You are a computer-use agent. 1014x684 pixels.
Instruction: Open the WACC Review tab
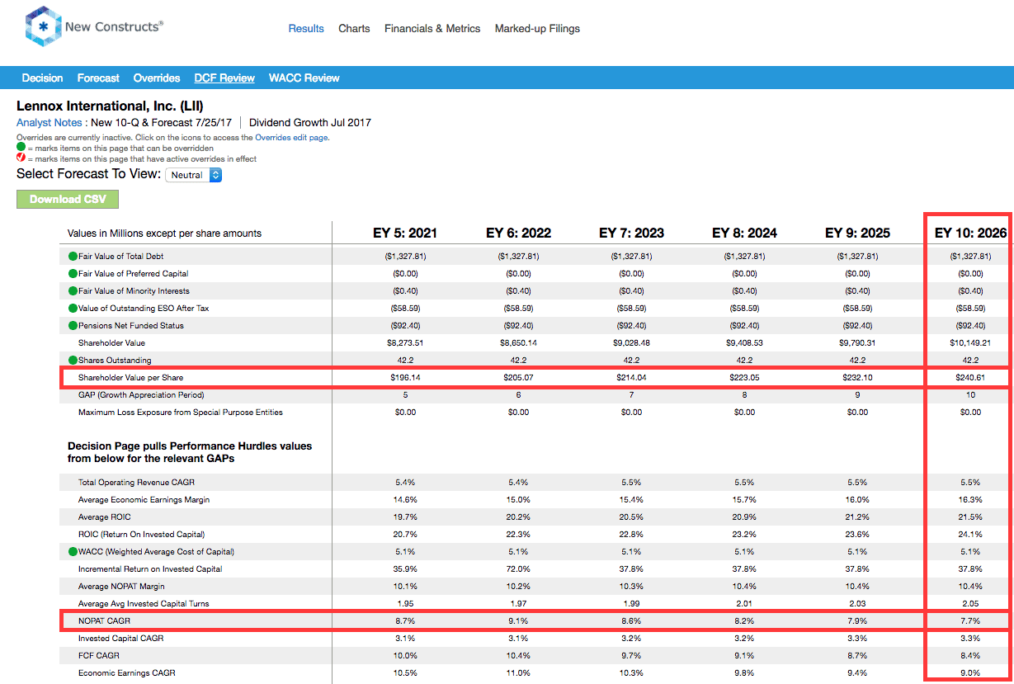[304, 78]
